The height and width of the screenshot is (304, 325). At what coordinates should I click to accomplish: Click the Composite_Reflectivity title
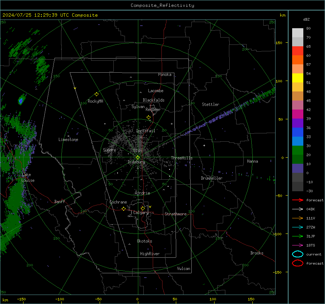point(162,5)
